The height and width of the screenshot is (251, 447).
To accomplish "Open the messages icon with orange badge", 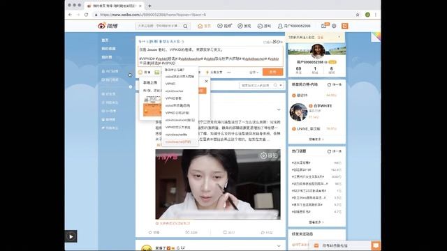I will click(325, 26).
